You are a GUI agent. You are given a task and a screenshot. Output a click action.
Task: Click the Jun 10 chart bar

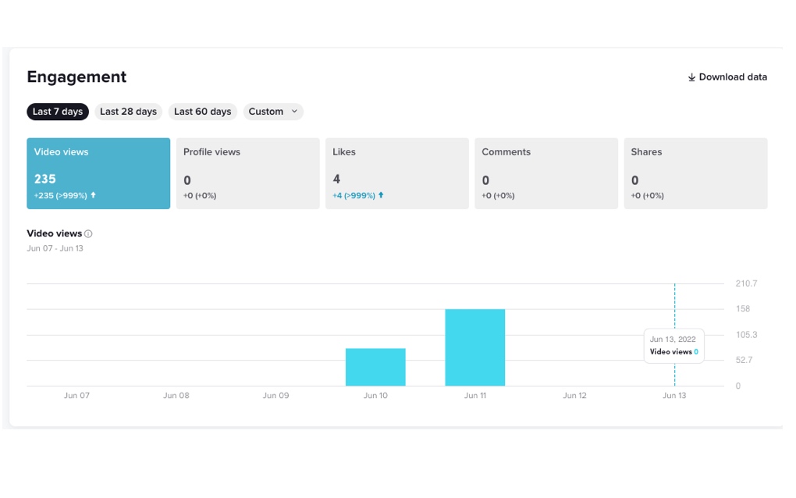click(375, 367)
